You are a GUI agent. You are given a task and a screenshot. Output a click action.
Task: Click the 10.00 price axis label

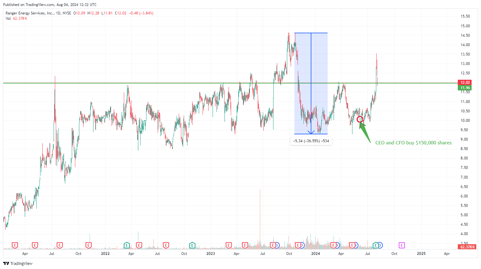pyautogui.click(x=465, y=121)
